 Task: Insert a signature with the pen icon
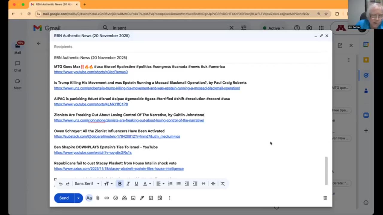point(142,198)
